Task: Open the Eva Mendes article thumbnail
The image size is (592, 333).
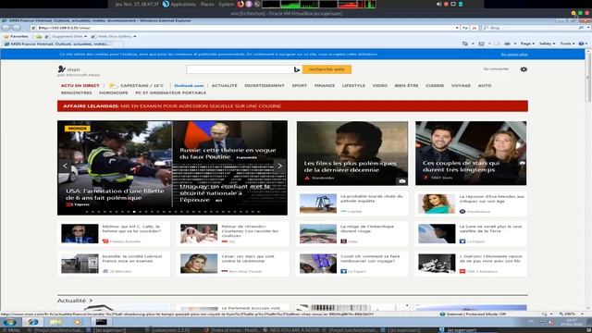Action: 437,203
